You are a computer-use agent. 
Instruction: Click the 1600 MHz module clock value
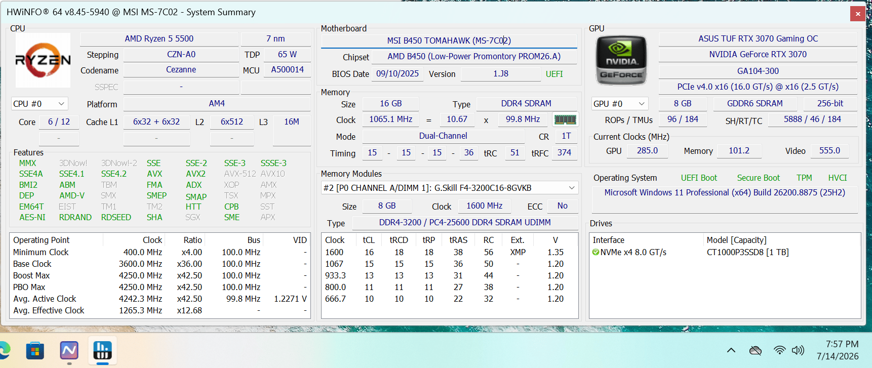point(485,206)
